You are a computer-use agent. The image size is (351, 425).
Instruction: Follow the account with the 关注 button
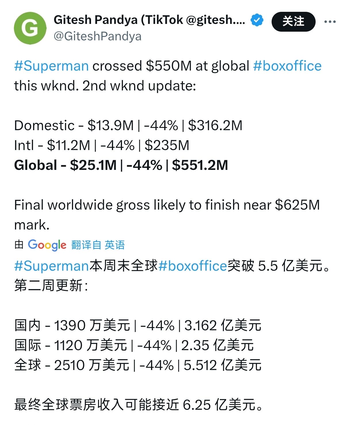[293, 22]
